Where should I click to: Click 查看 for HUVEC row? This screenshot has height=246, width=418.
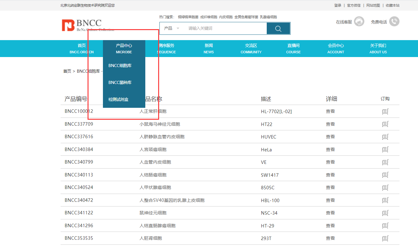(330, 137)
